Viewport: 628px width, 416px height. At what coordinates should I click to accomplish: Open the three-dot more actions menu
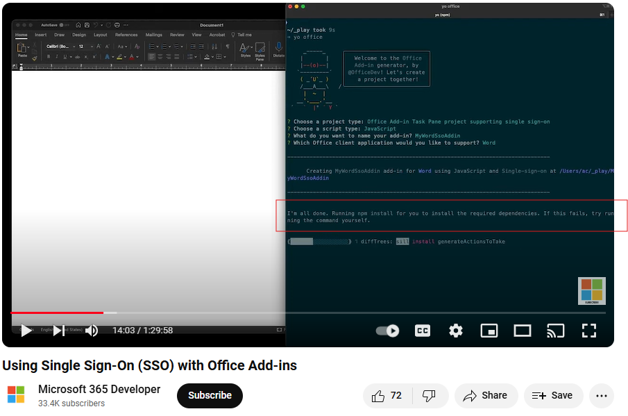tap(602, 396)
